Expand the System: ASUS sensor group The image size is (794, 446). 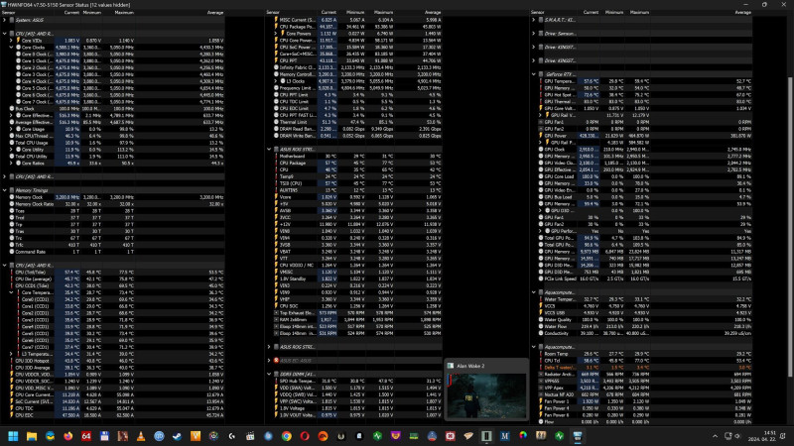tap(5, 20)
